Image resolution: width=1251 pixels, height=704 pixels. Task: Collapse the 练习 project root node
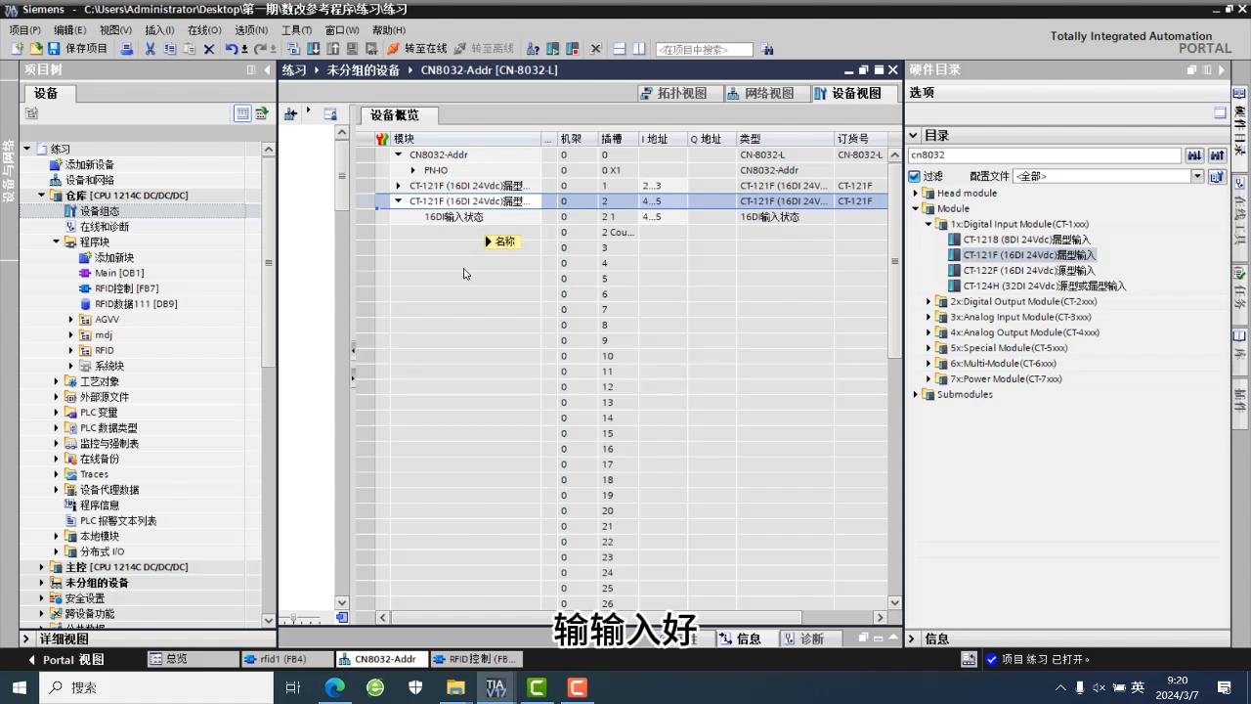[x=27, y=149]
